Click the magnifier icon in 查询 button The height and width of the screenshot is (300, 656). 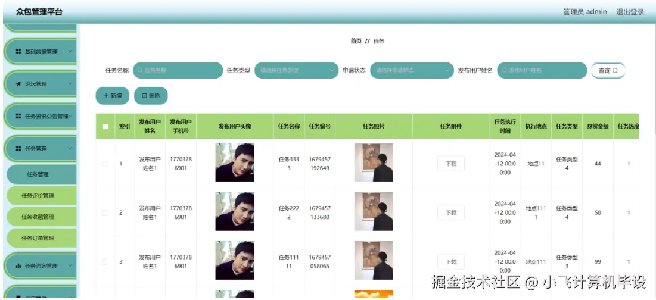click(615, 71)
